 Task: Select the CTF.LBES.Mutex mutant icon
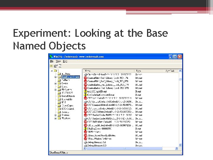(x=85, y=112)
